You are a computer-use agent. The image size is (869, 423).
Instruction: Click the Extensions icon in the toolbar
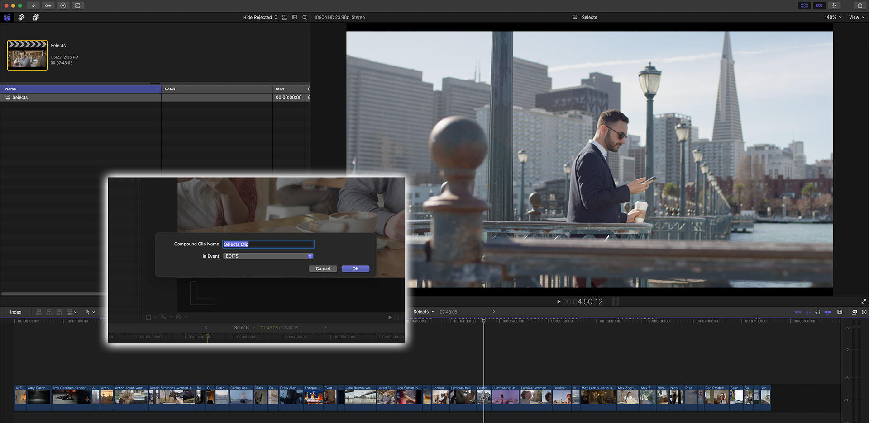point(78,5)
